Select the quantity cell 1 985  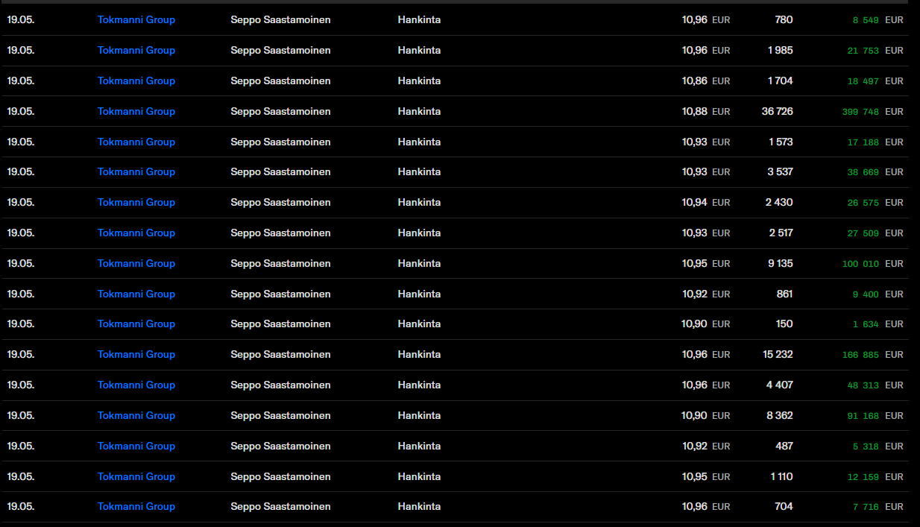click(781, 51)
